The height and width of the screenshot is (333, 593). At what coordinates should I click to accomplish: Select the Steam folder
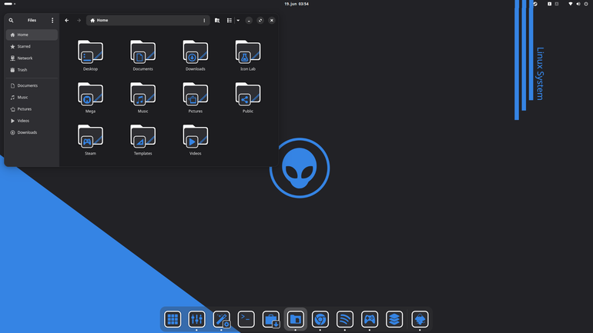90,140
